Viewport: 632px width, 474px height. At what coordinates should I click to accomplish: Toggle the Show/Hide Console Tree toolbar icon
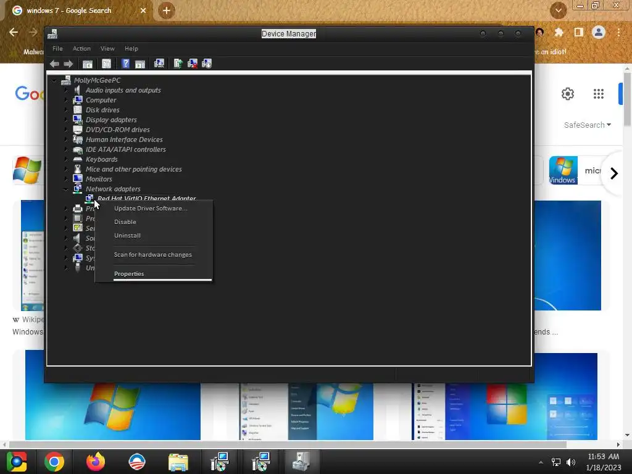pyautogui.click(x=88, y=64)
